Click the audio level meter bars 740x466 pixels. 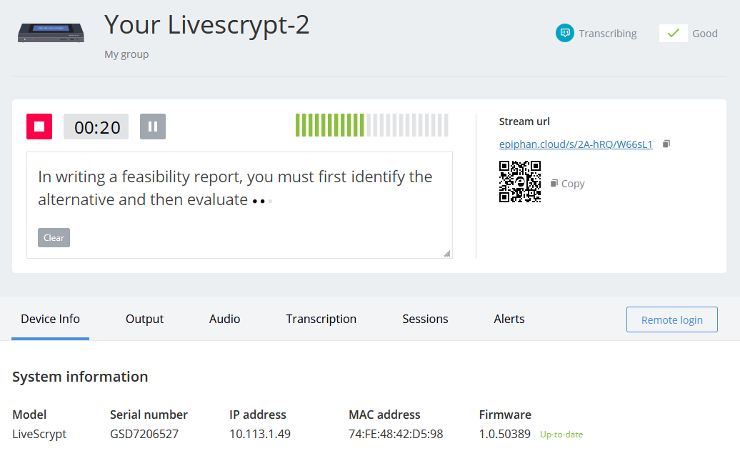coord(371,125)
